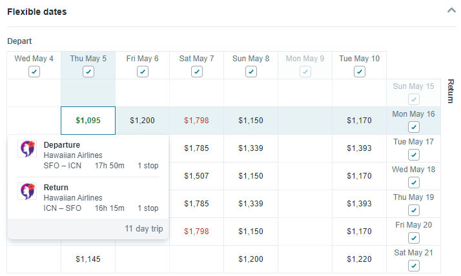Image resolution: width=461 pixels, height=276 pixels.
Task: Toggle the Tue May 10 depart checkbox
Action: tap(359, 72)
